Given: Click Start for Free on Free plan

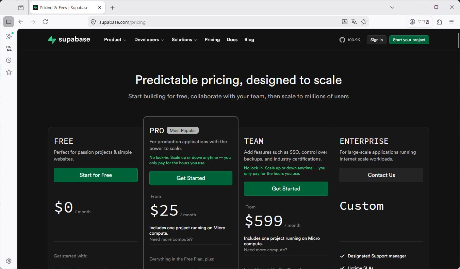Looking at the screenshot, I should tap(96, 175).
